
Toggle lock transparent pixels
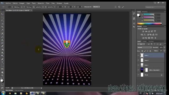pyautogui.click(x=142, y=51)
